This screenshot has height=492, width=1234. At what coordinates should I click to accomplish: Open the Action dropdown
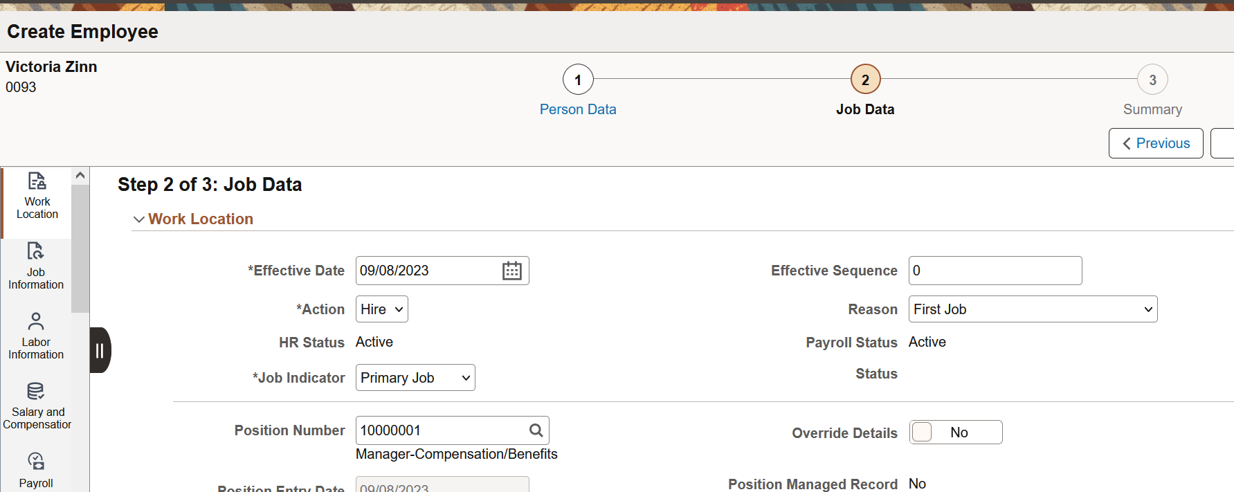click(x=381, y=309)
